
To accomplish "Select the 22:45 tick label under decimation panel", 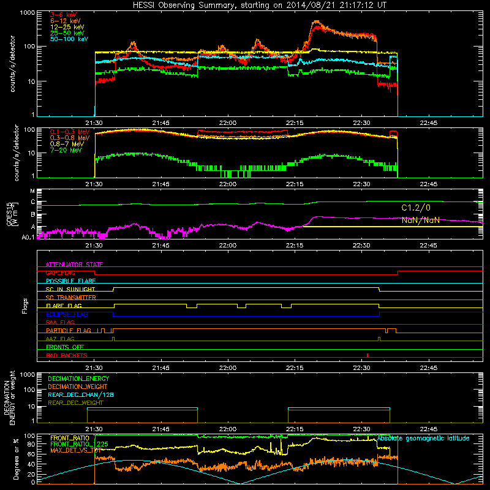I will (x=428, y=429).
